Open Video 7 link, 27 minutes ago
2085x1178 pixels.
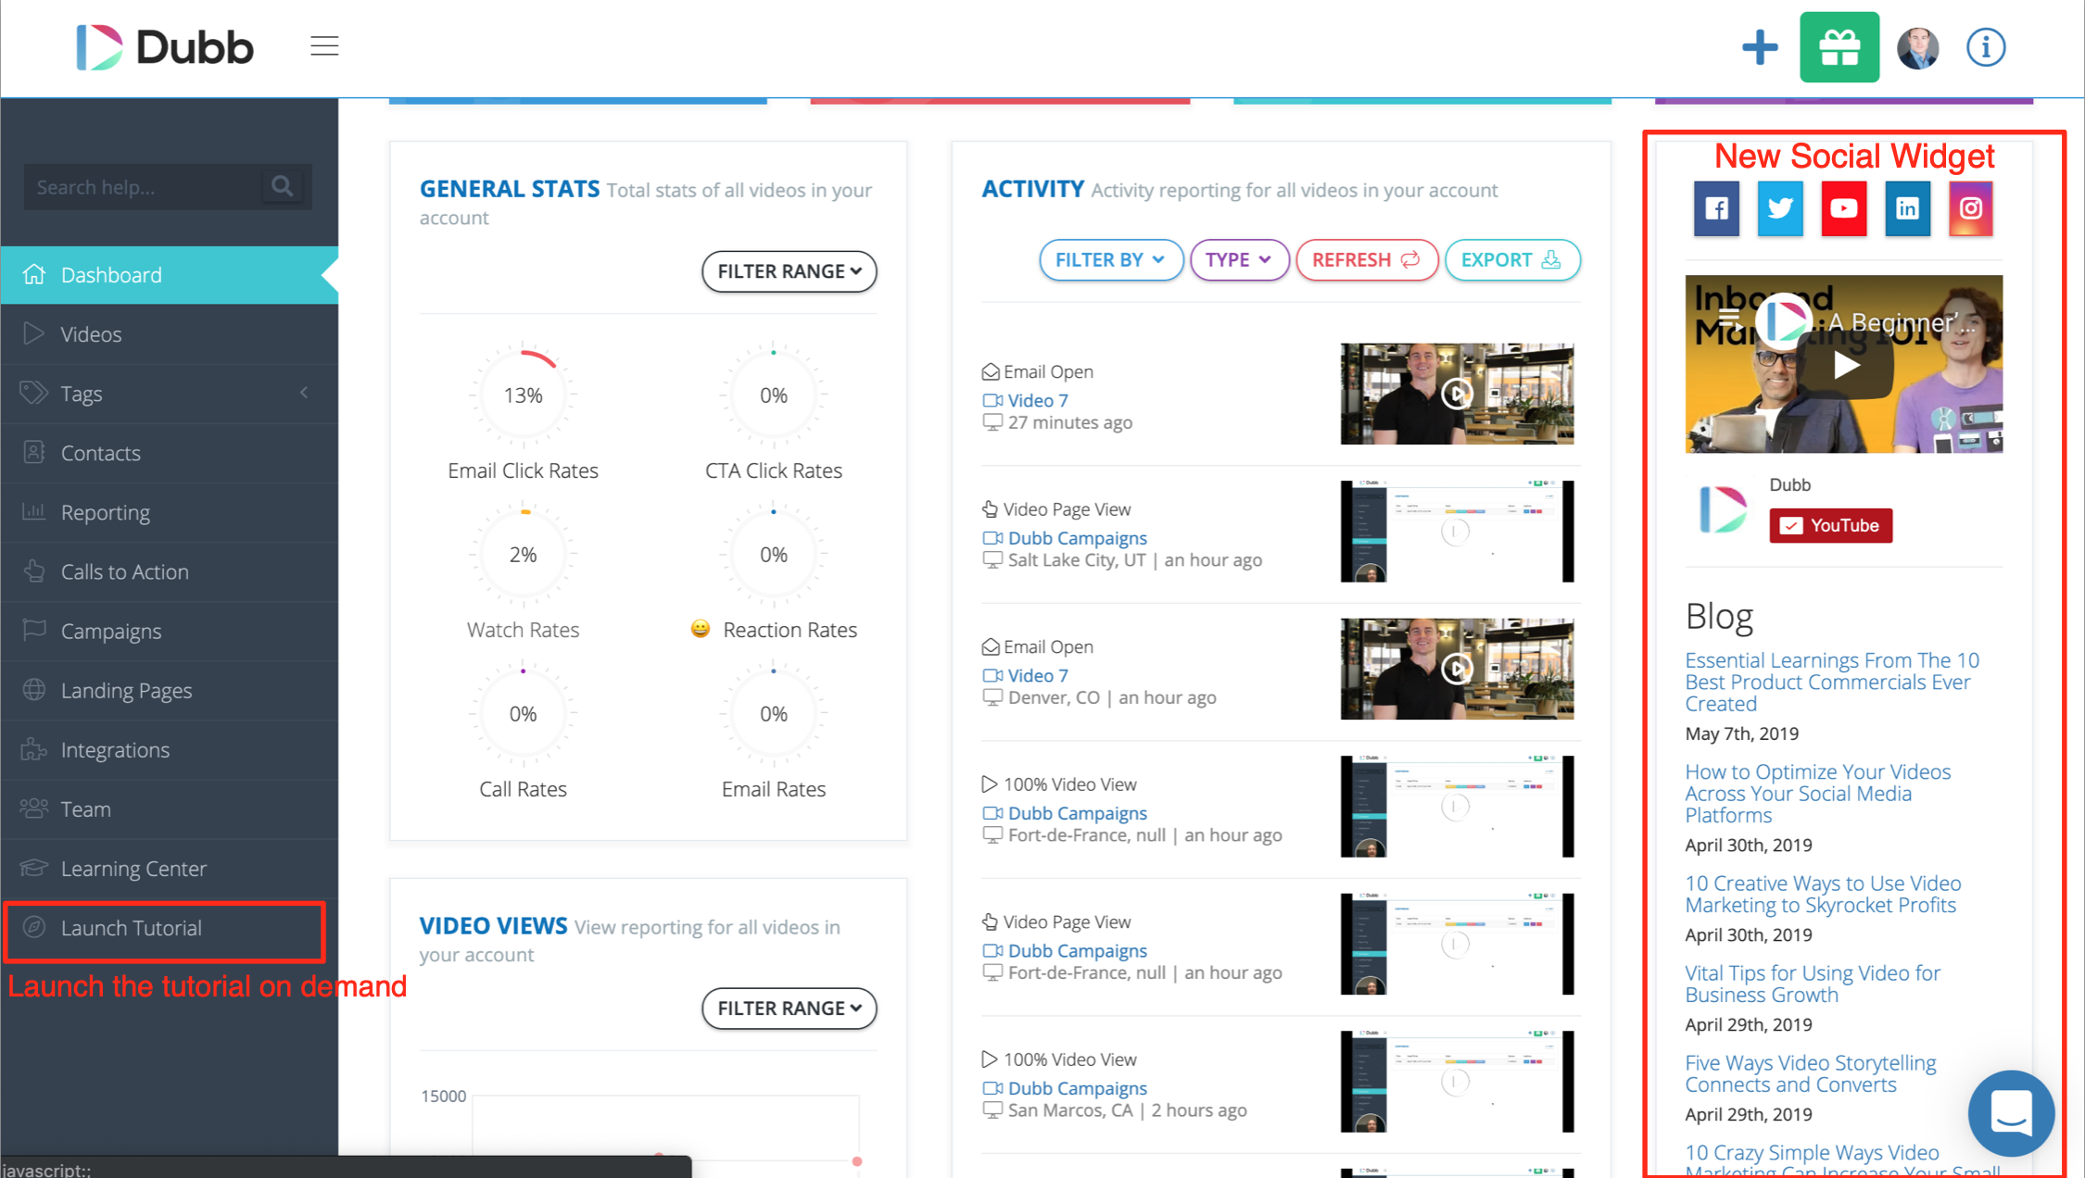1037,400
